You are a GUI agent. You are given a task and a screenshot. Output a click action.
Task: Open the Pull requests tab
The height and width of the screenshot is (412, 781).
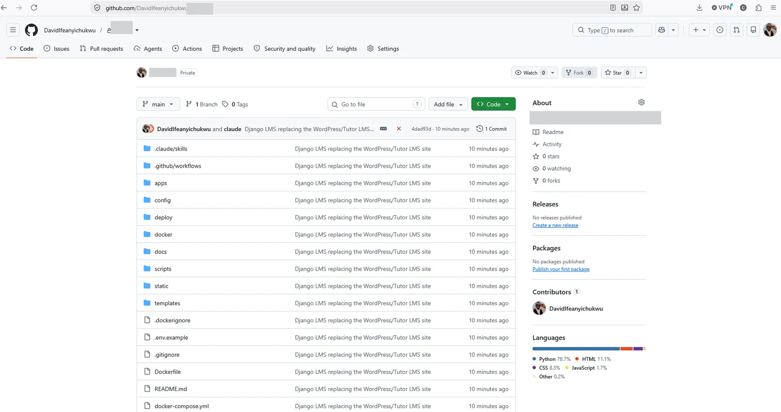coord(102,49)
